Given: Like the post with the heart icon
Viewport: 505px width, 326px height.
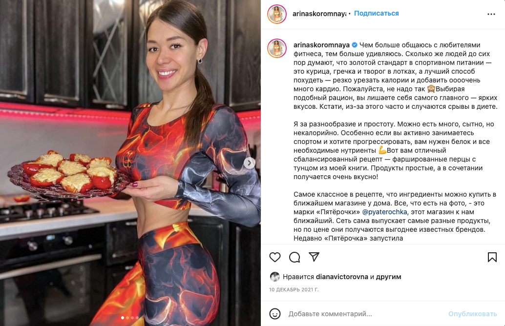Looking at the screenshot, I should coord(275,257).
